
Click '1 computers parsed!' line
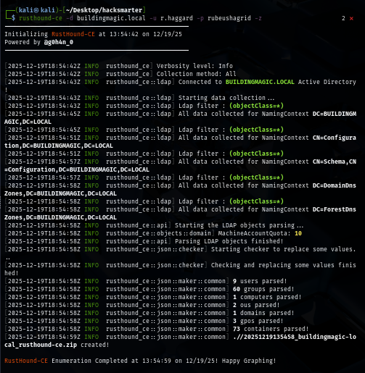(x=267, y=297)
